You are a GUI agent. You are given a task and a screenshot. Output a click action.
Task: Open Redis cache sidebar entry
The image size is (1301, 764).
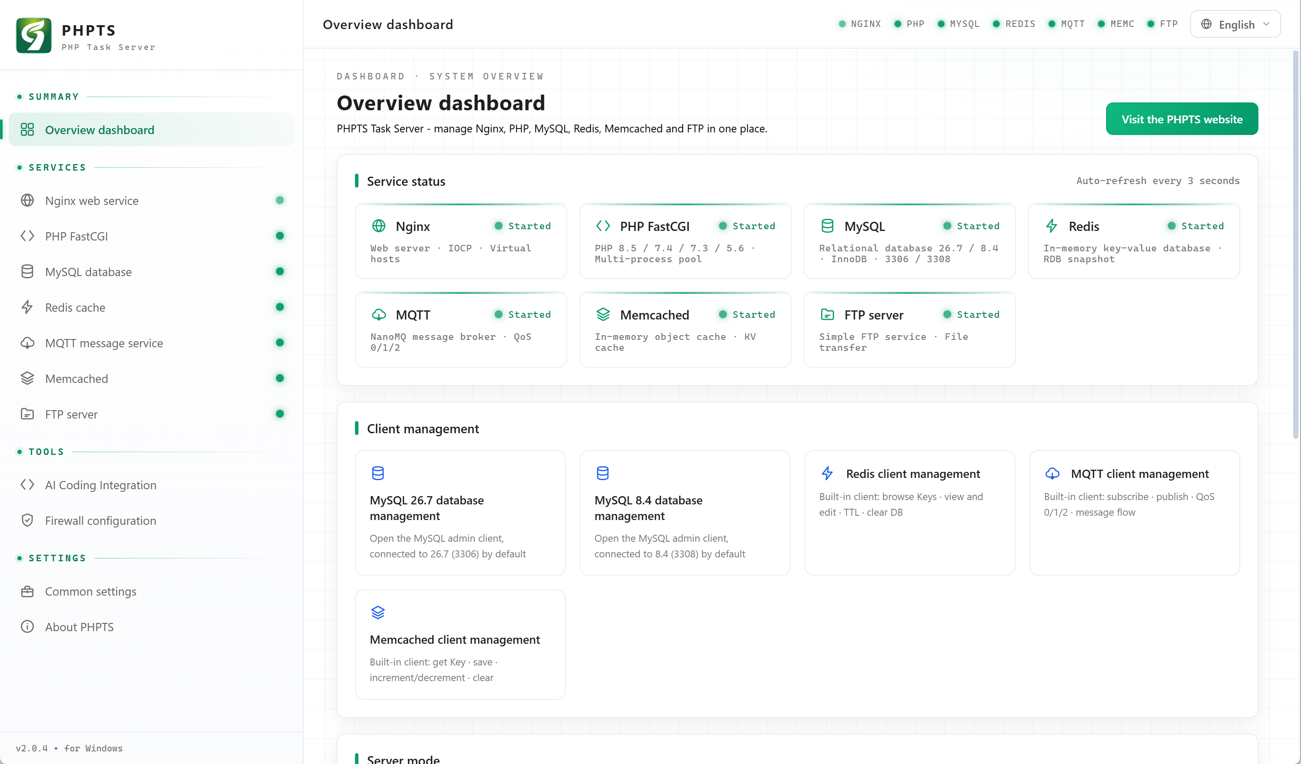tap(151, 307)
